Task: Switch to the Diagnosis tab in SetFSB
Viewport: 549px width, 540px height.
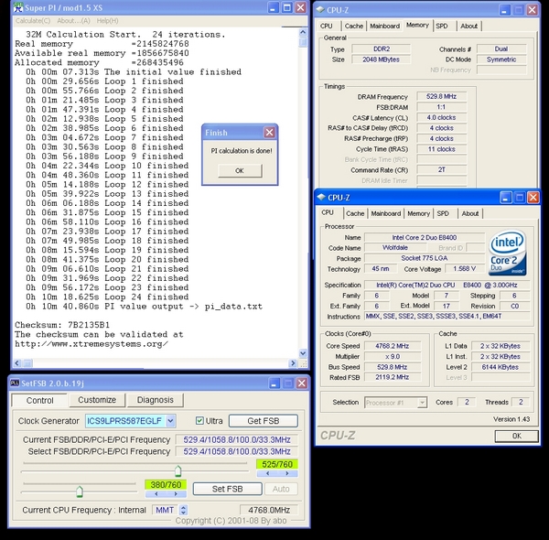Action: (x=156, y=400)
